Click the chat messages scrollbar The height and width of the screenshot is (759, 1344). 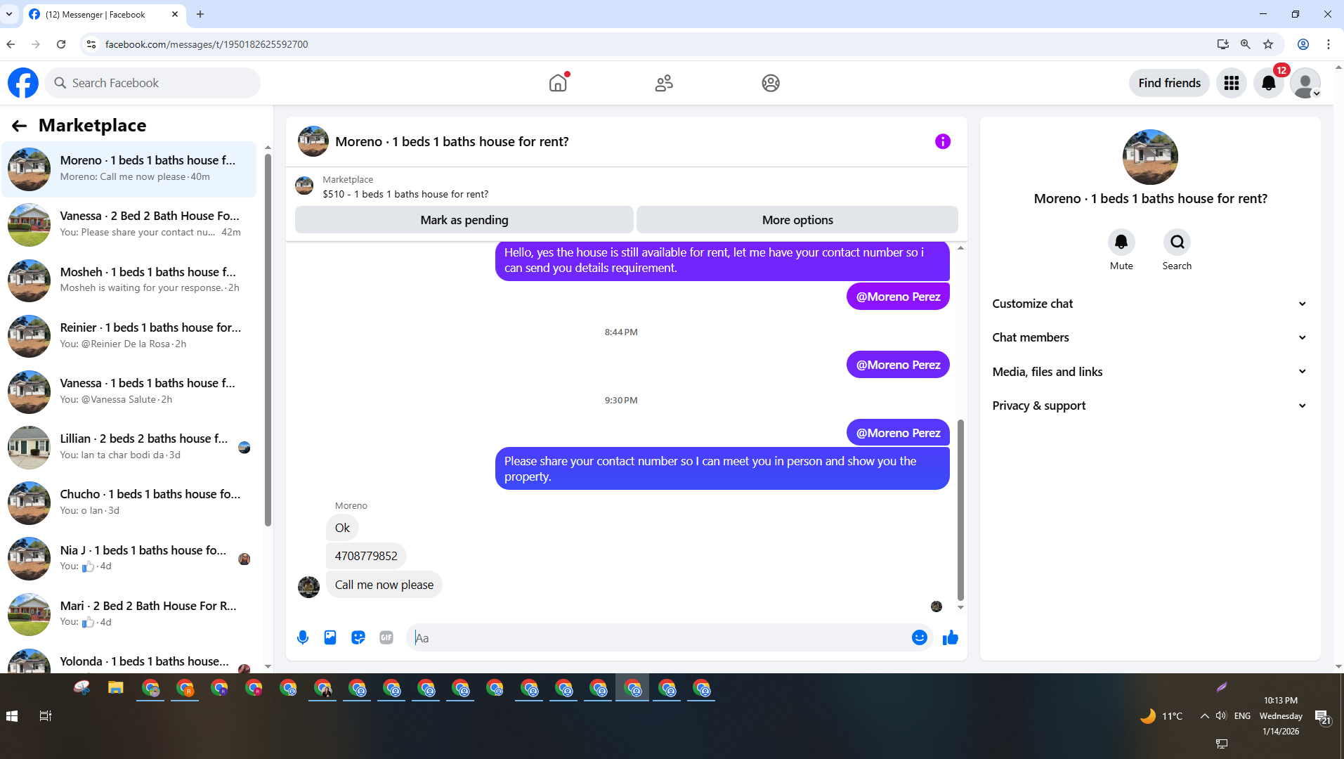click(960, 510)
